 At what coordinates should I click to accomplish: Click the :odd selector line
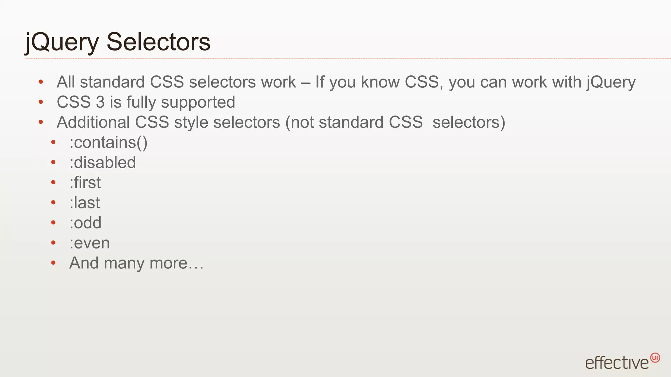coord(86,223)
